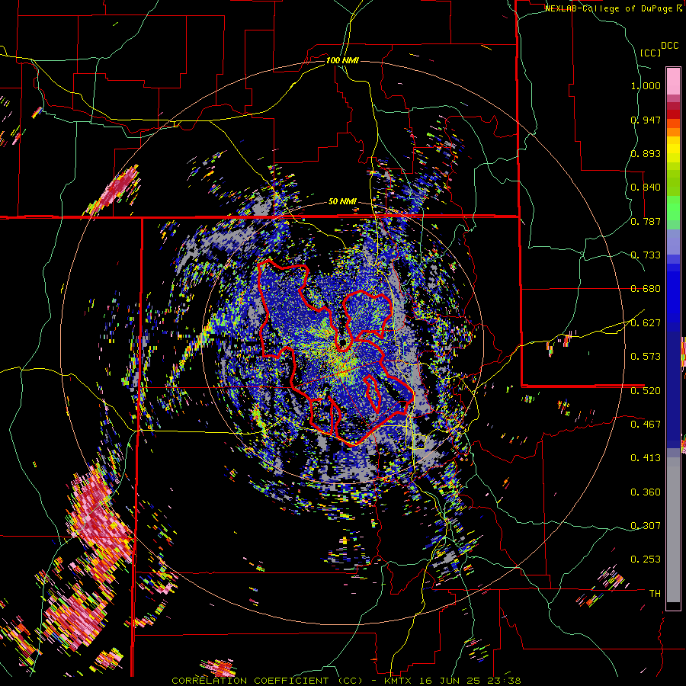Pick the gray lower segment of the color scale
Screen dimensions: 686x686
point(673,530)
